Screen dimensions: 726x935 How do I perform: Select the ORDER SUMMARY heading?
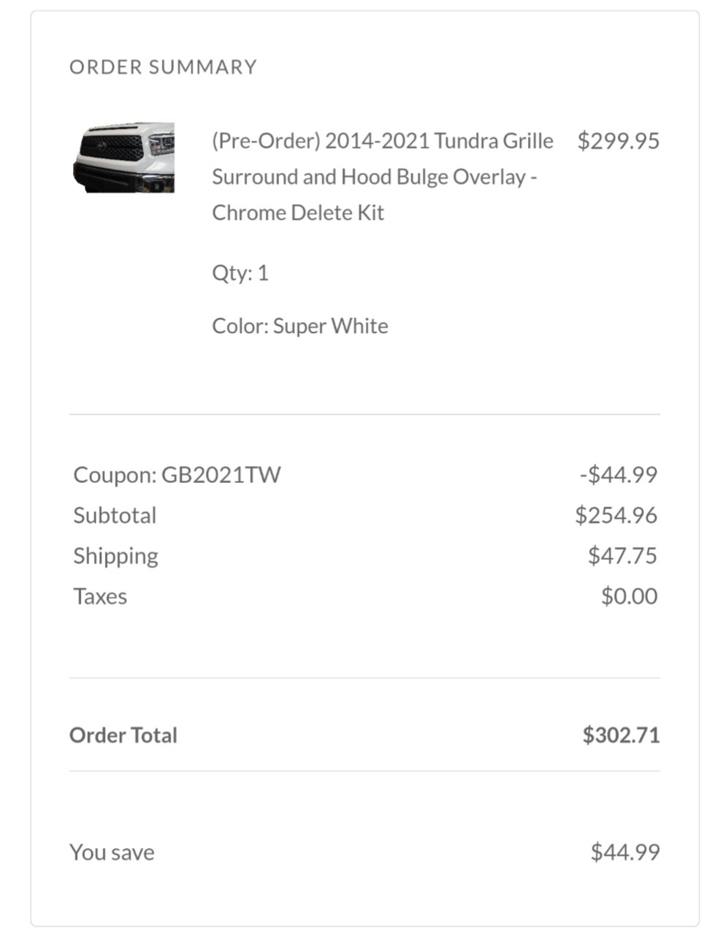[x=164, y=66]
